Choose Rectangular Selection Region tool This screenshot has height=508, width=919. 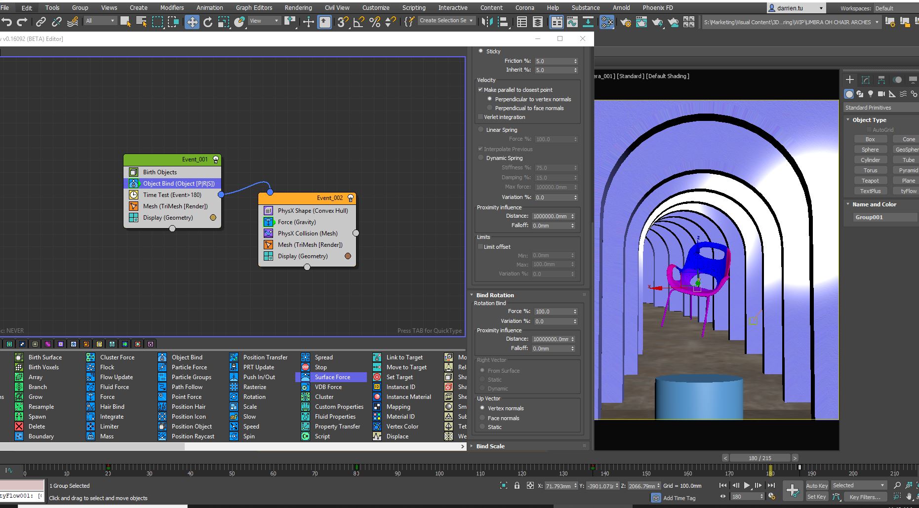coord(158,22)
